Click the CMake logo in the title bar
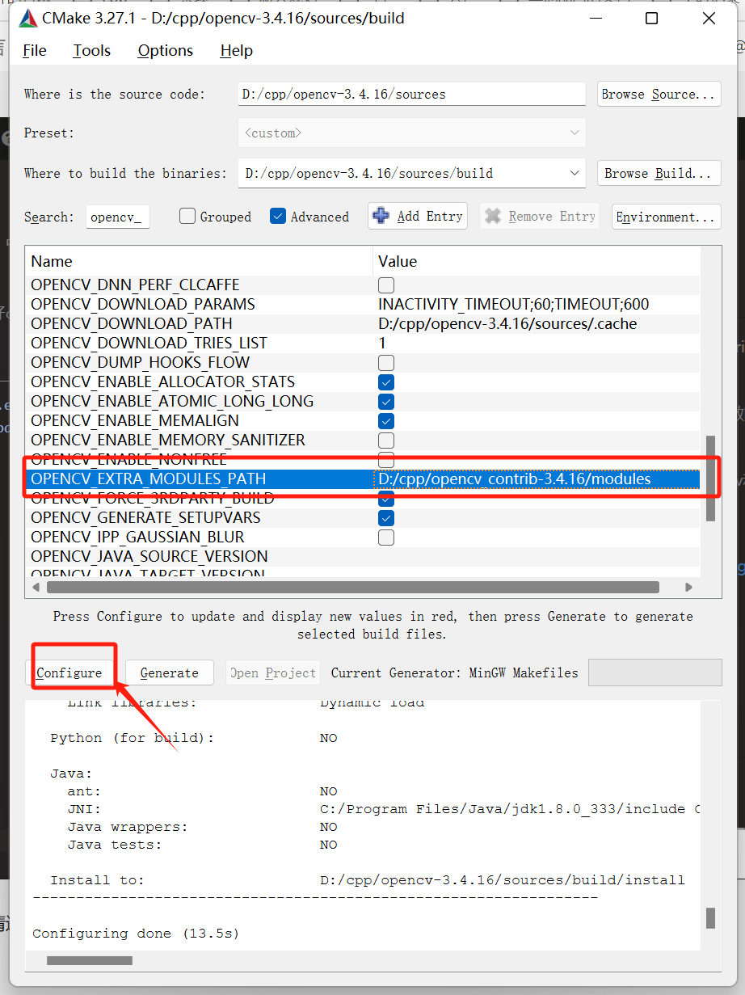 point(28,18)
